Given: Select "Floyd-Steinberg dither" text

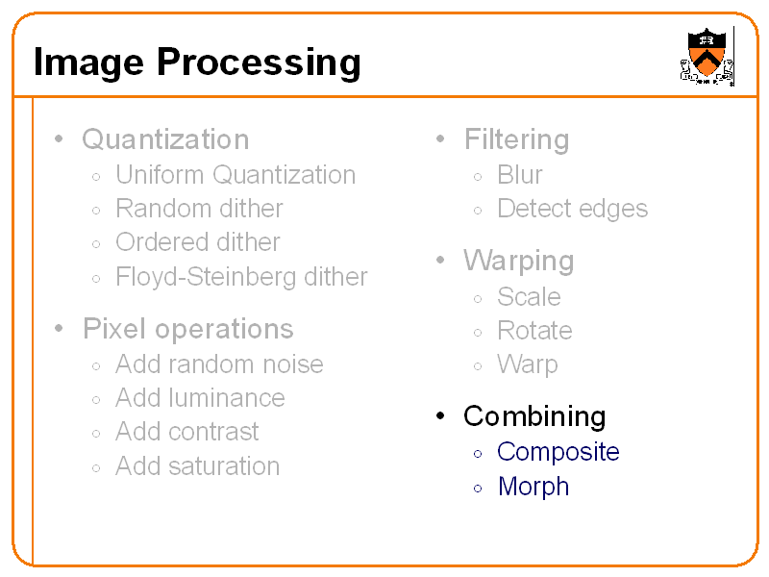Looking at the screenshot, I should click(241, 277).
